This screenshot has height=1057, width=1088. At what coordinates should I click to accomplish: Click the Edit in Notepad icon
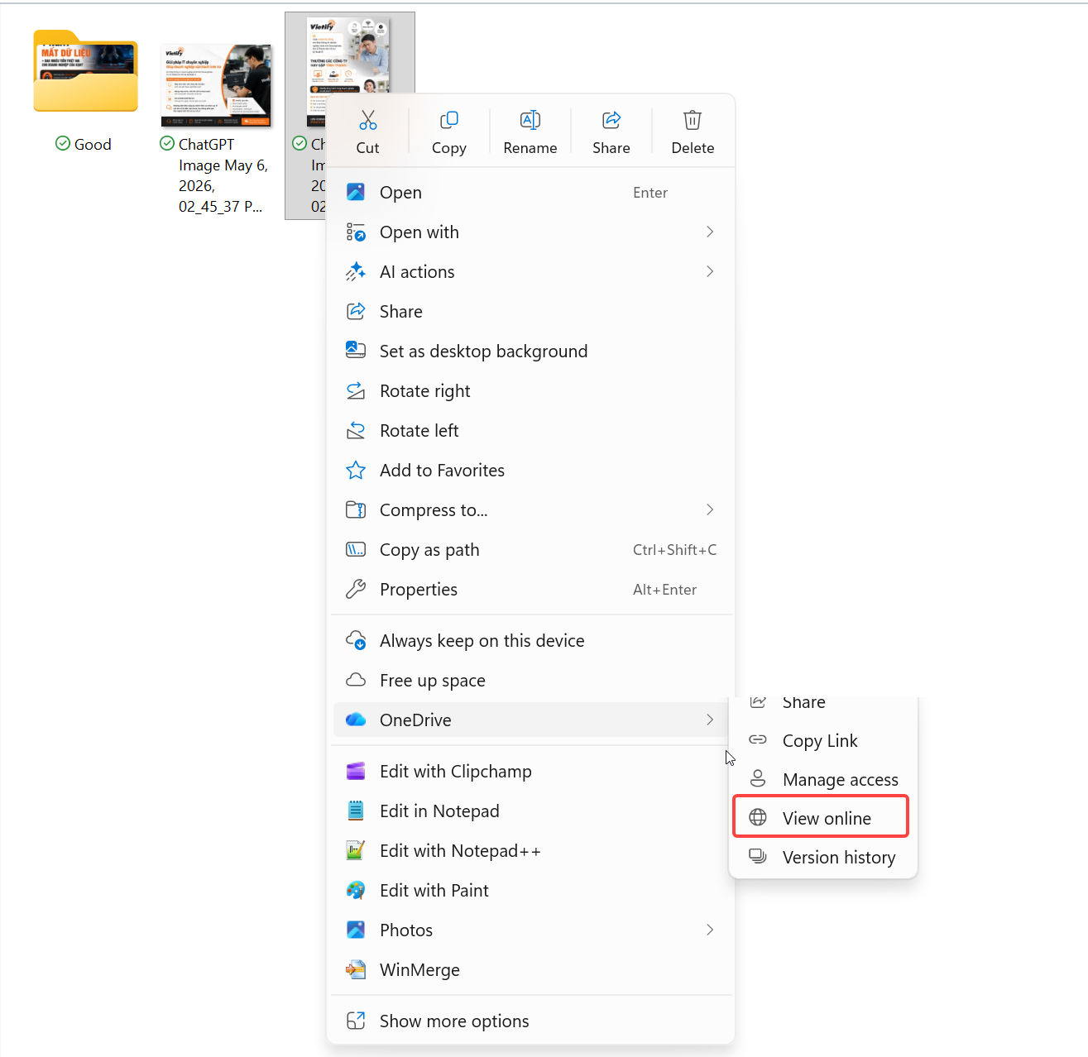click(x=356, y=811)
